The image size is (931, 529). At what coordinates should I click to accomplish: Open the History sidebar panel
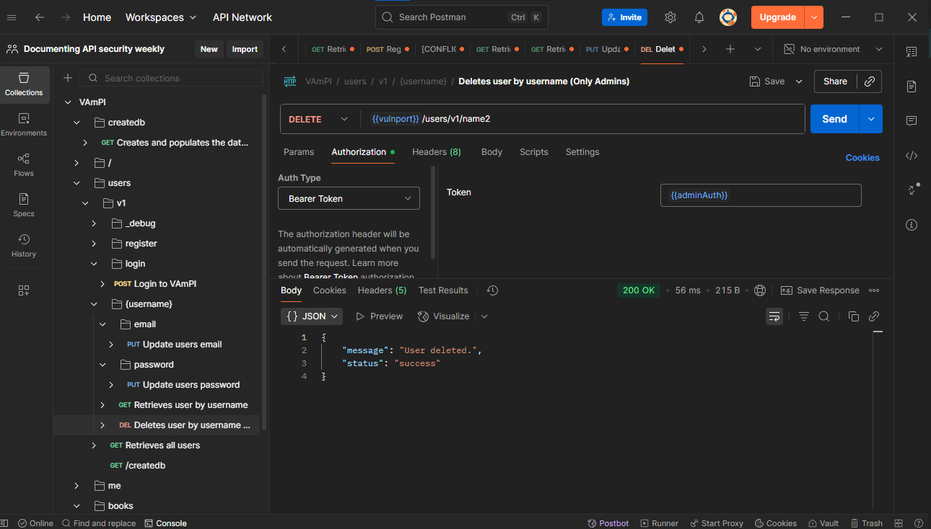[24, 245]
